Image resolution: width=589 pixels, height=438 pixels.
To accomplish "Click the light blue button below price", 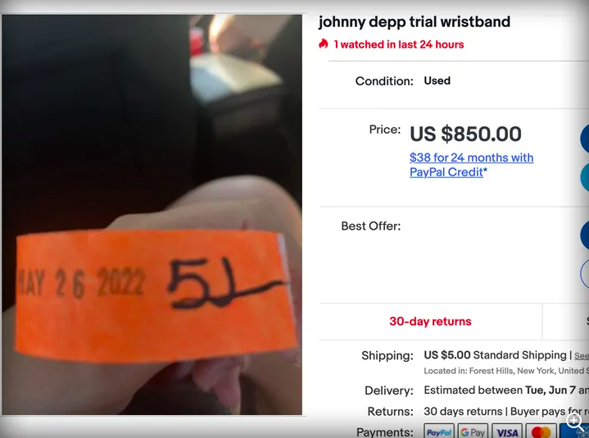I will coord(585,177).
